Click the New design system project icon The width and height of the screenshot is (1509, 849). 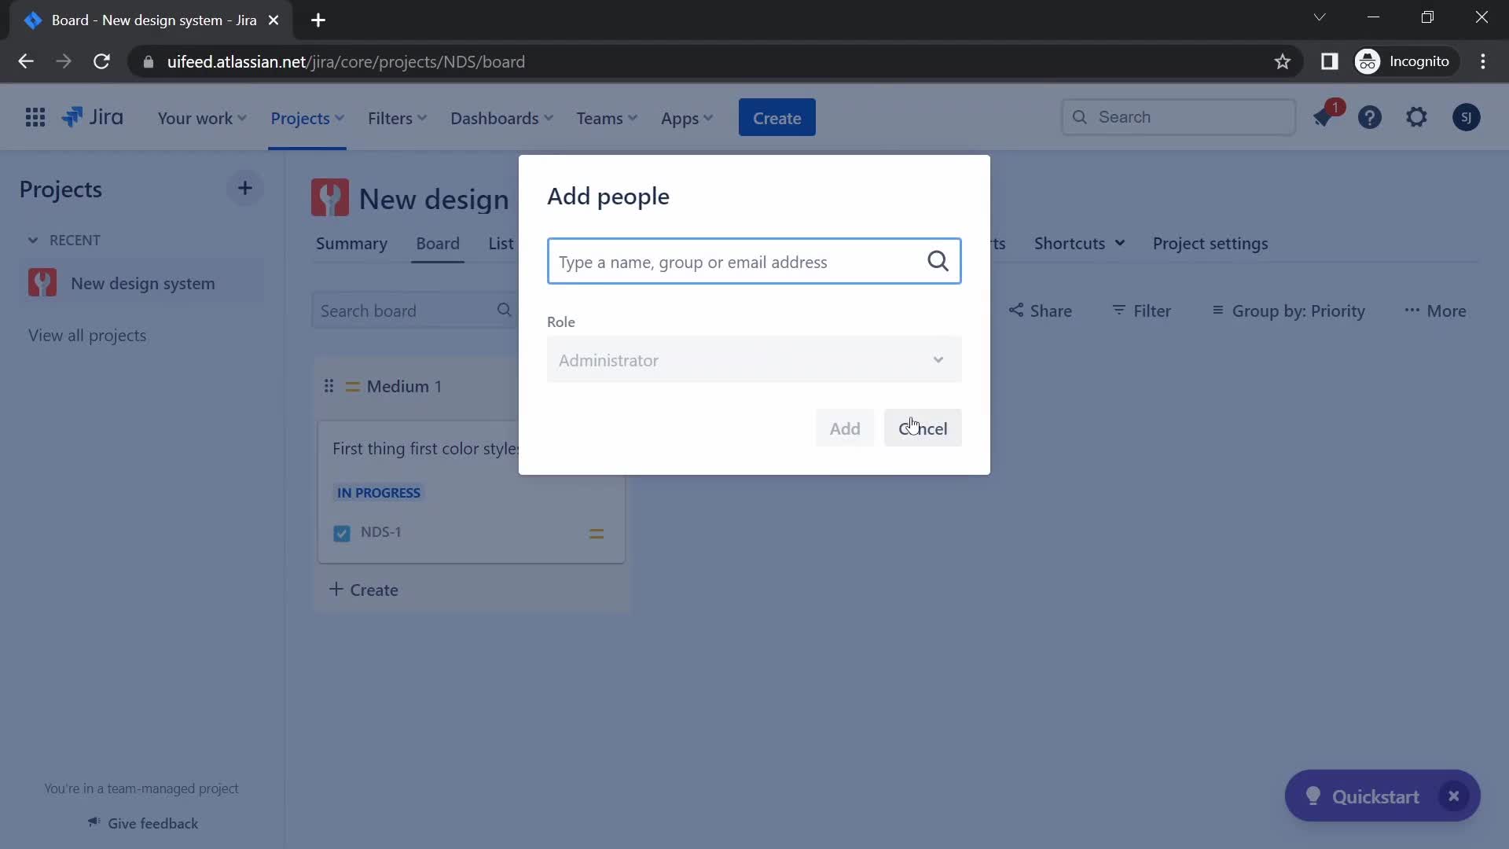(42, 282)
